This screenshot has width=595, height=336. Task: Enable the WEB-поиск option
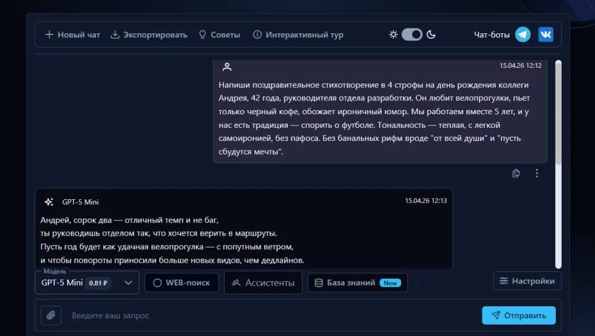(182, 282)
